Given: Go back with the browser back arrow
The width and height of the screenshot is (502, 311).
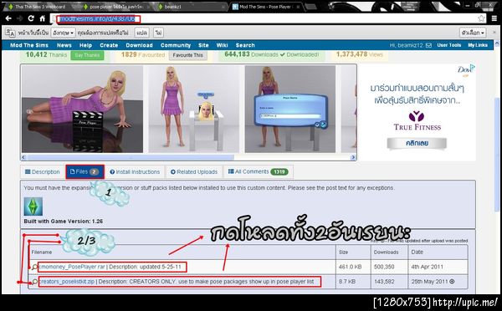Looking at the screenshot, I should coord(8,18).
